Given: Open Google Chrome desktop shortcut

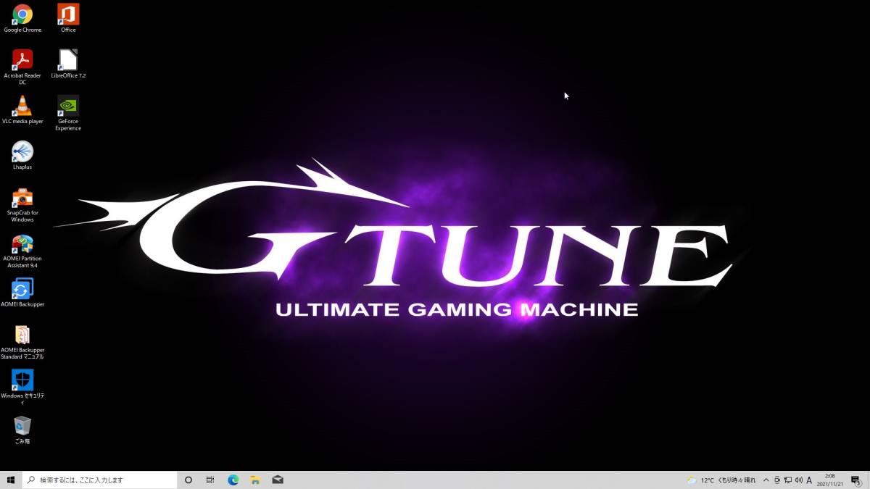Looking at the screenshot, I should (22, 18).
